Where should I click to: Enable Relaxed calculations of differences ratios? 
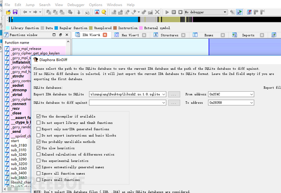pos(39,154)
